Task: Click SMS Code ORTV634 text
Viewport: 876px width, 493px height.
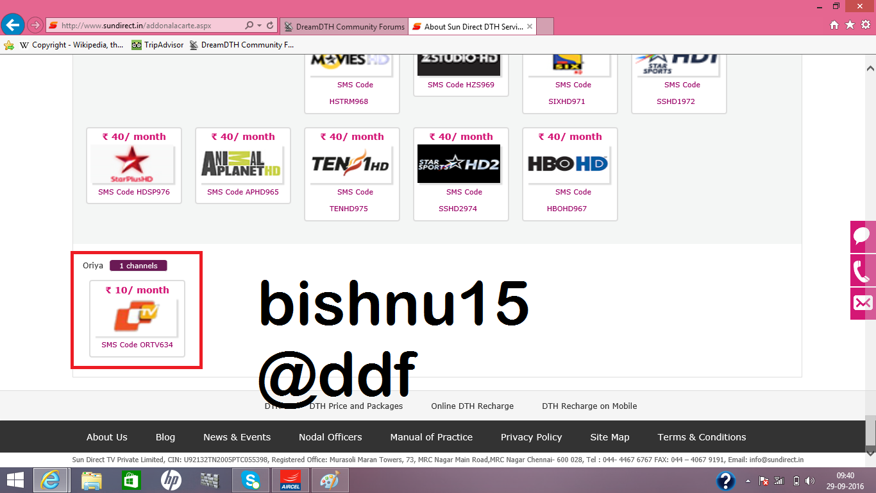Action: point(137,345)
